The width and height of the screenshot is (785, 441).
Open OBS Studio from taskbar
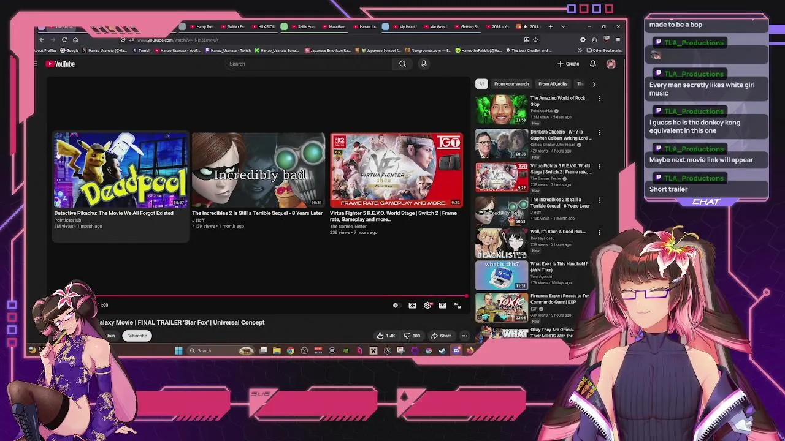pos(304,350)
